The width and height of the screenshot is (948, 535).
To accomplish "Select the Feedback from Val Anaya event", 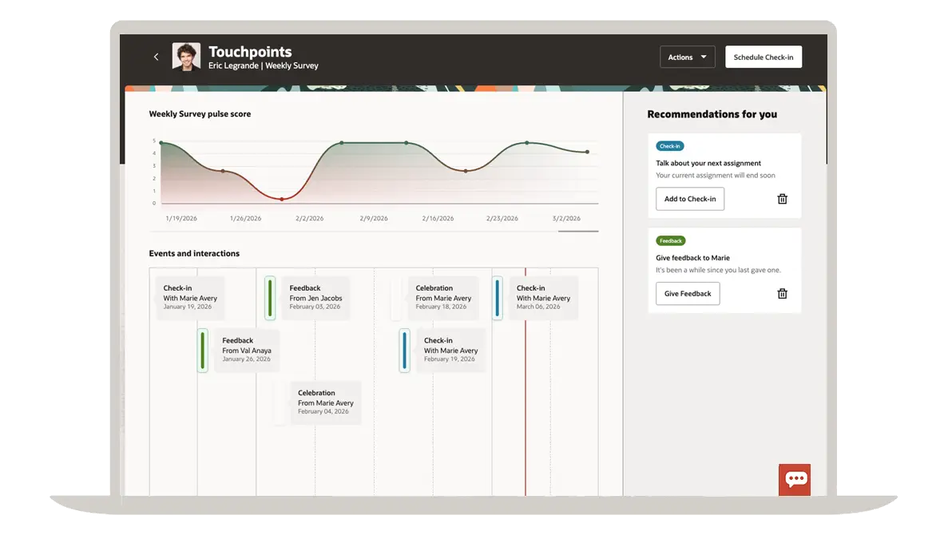I will [x=246, y=350].
